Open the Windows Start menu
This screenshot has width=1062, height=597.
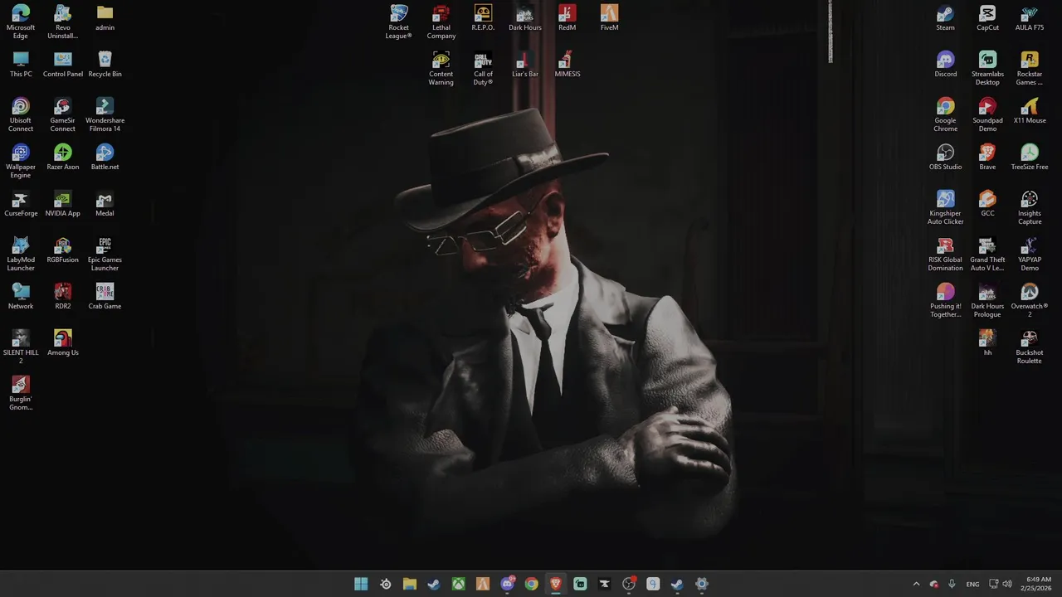click(361, 584)
